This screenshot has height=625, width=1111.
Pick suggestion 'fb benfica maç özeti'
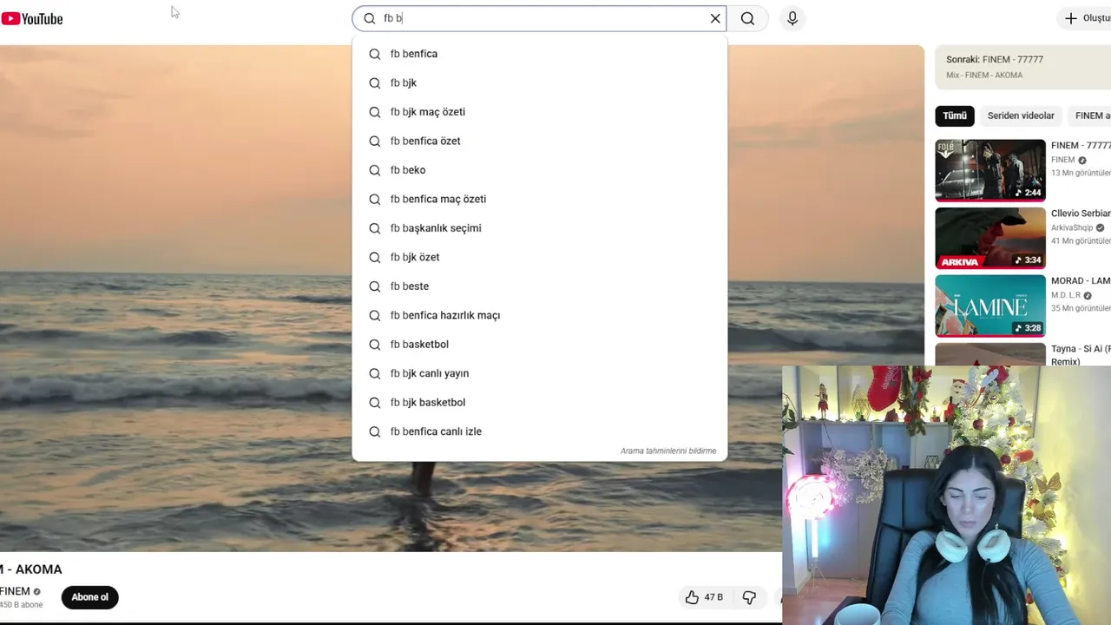tap(539, 199)
